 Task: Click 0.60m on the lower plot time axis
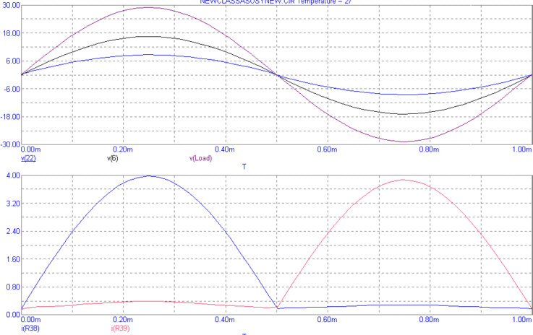(328, 320)
